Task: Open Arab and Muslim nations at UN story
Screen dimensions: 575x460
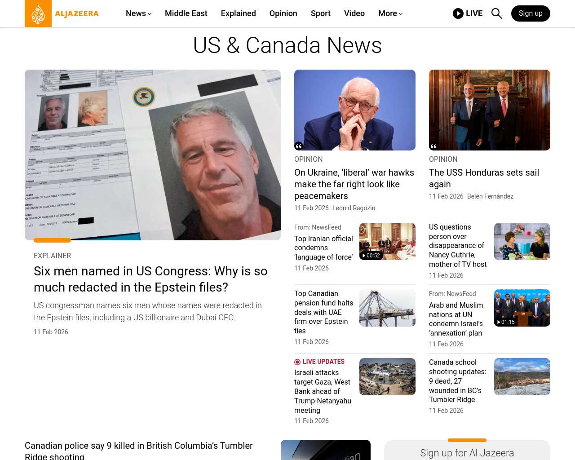Action: click(456, 319)
